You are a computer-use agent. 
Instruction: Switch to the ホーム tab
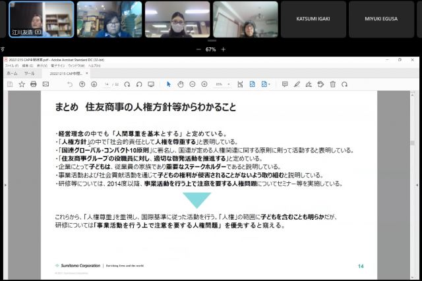click(12, 74)
